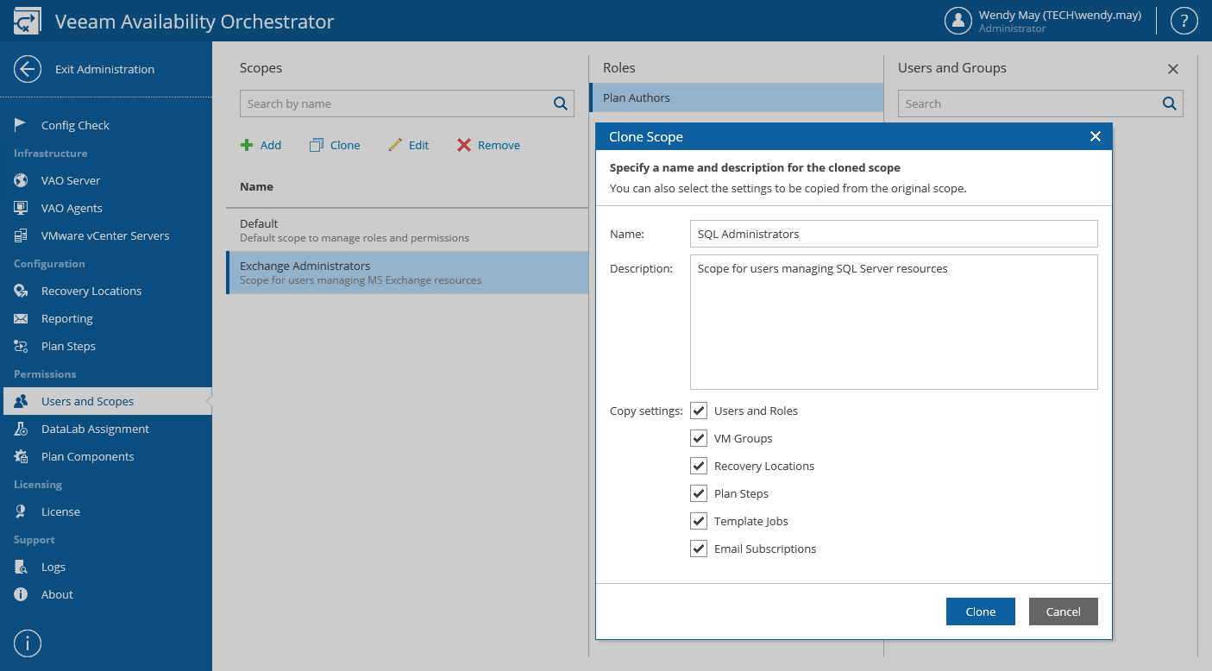Image resolution: width=1212 pixels, height=671 pixels.
Task: Select the Default scope row
Action: [407, 230]
